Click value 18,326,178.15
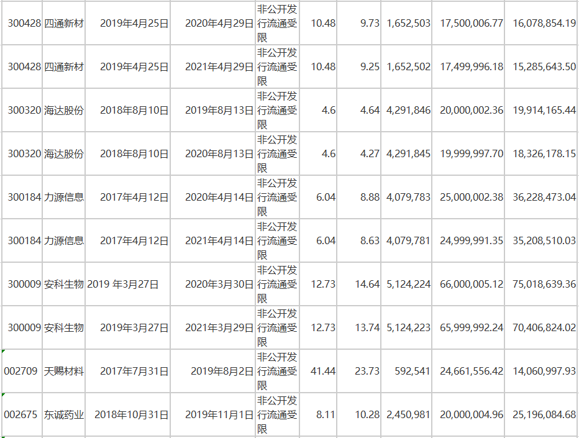This screenshot has width=579, height=438. click(541, 153)
